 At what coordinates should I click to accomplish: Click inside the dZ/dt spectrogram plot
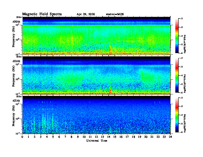pyautogui.click(x=96, y=115)
